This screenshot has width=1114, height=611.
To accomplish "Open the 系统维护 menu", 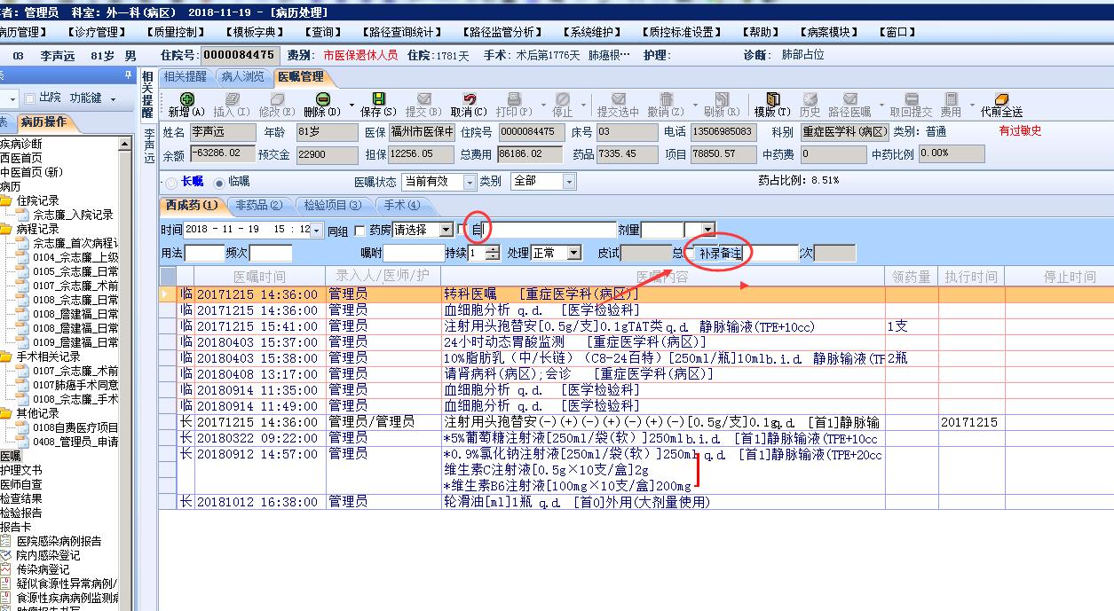I will (592, 32).
